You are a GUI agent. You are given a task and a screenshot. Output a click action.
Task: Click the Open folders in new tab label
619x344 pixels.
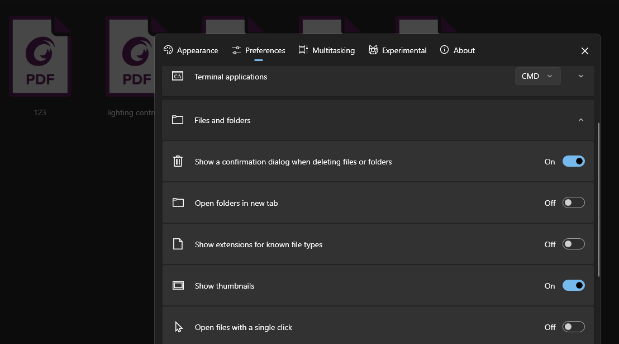coord(236,203)
